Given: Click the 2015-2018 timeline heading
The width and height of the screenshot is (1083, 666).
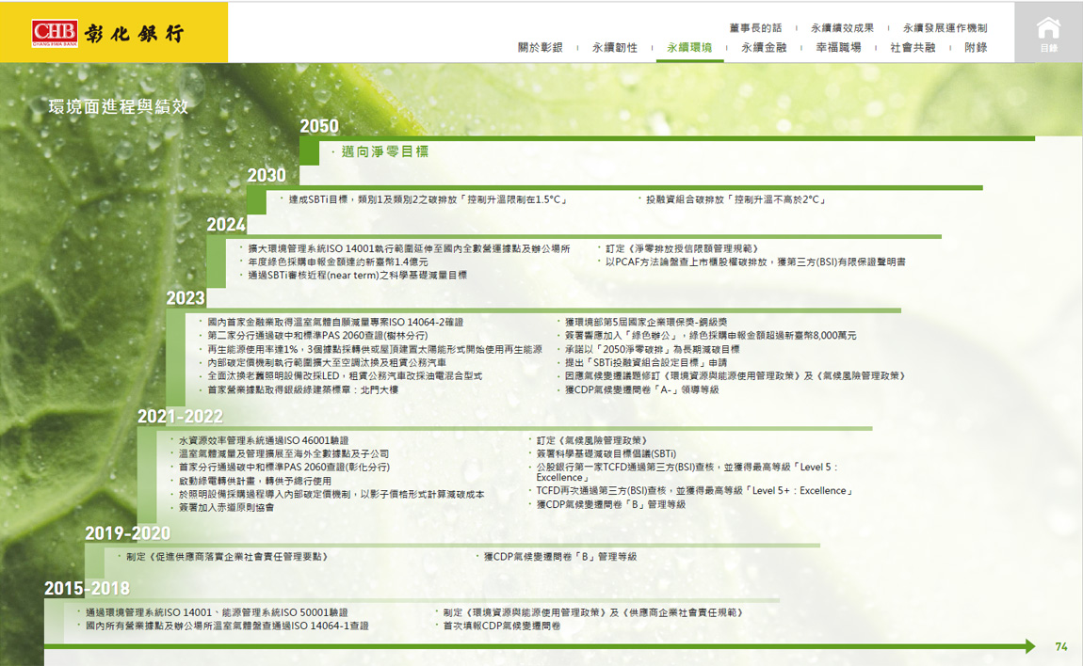Looking at the screenshot, I should pos(87,589).
